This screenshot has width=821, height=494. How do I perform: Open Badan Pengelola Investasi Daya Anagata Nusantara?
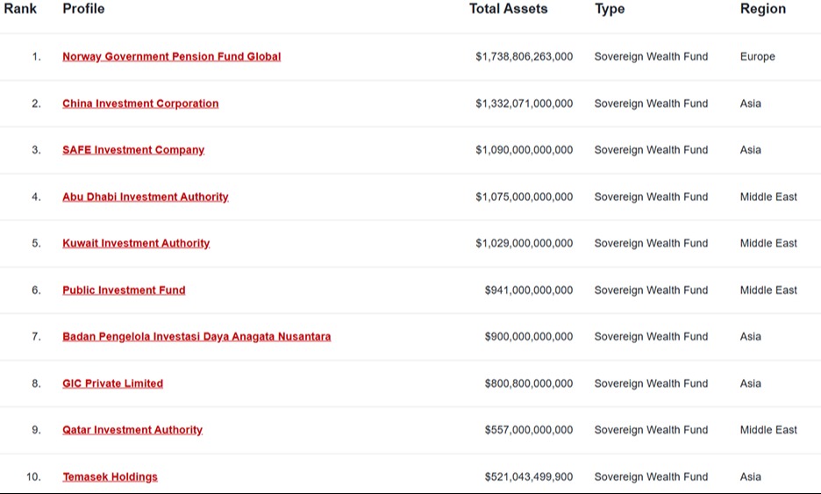pos(196,337)
